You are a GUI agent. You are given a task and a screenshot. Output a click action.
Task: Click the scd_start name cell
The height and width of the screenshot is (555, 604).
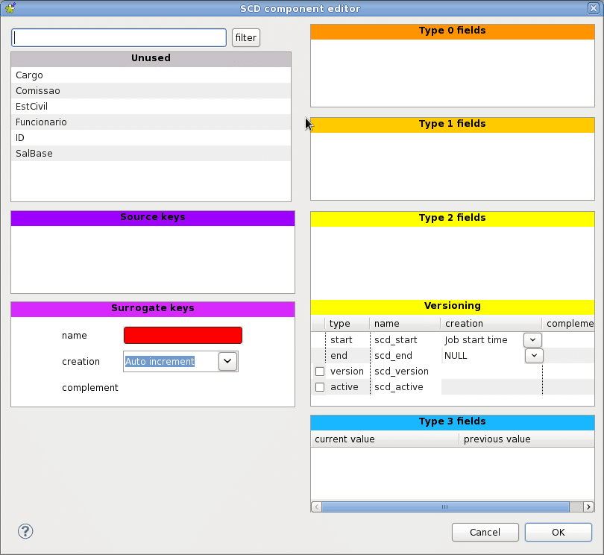pos(396,340)
